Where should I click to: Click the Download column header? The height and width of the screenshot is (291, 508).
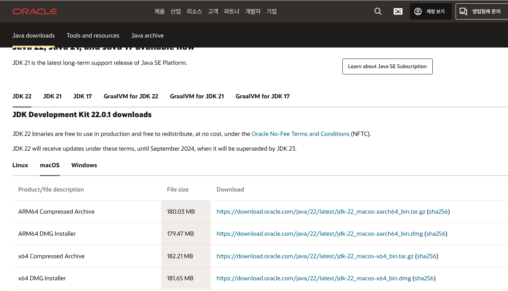(x=230, y=189)
